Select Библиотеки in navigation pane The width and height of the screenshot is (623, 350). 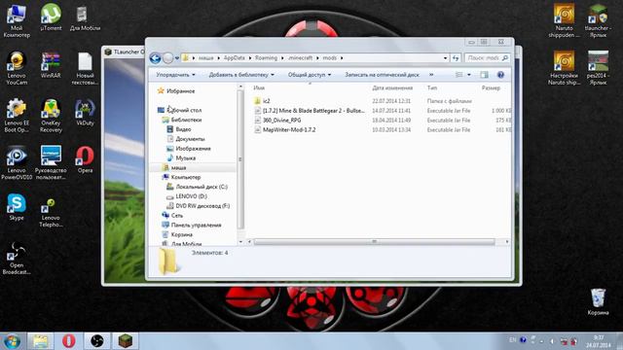click(182, 120)
